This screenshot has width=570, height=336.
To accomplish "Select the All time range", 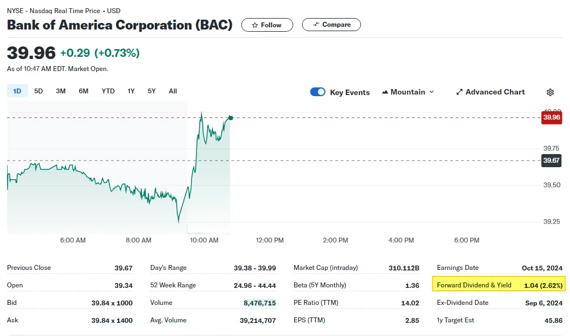I will pyautogui.click(x=173, y=91).
